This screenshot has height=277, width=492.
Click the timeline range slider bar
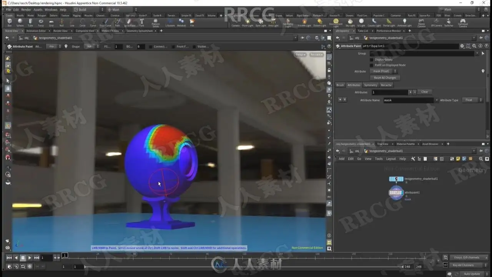pyautogui.click(x=243, y=267)
